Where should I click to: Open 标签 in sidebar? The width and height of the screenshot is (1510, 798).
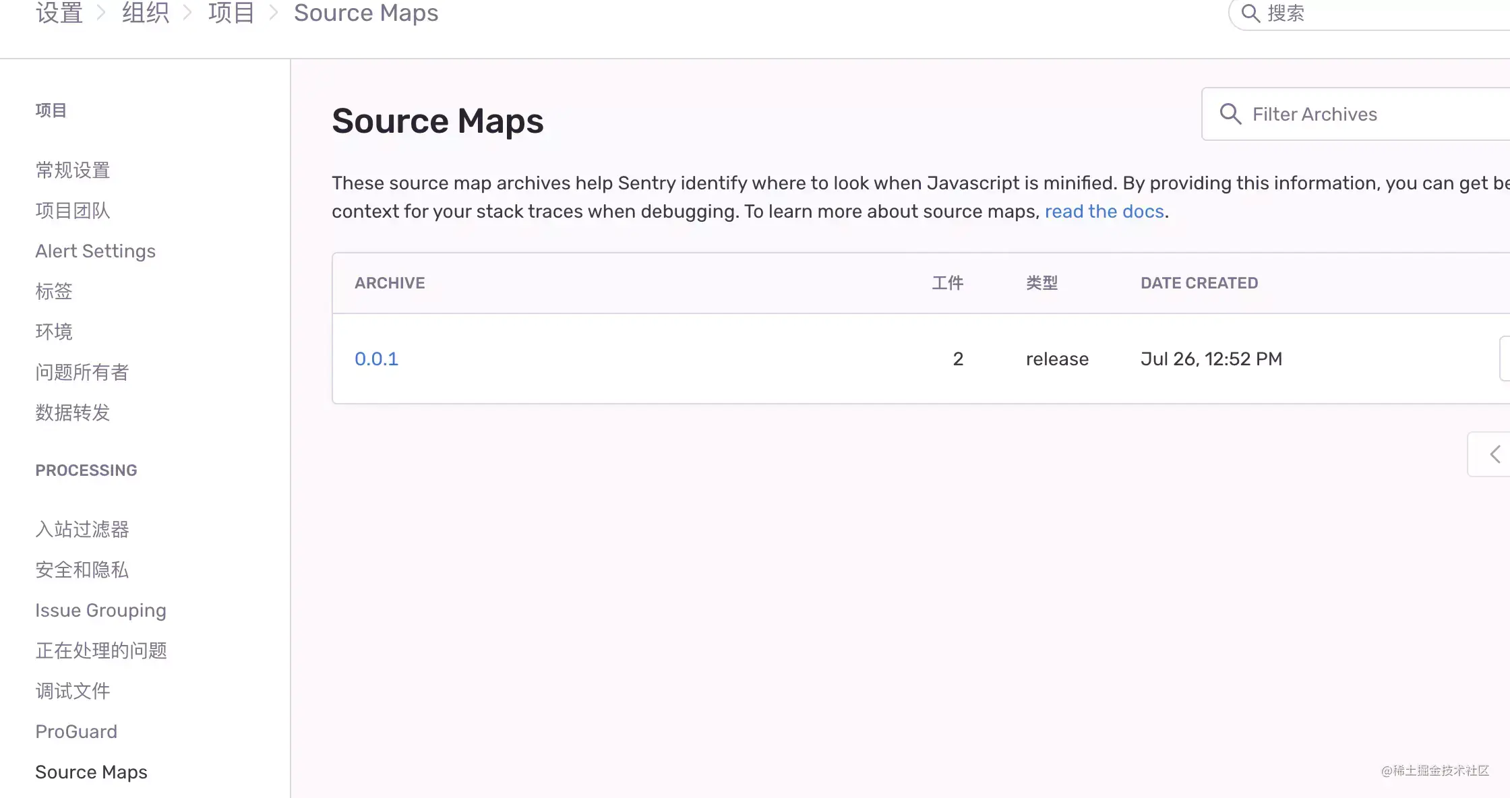pyautogui.click(x=54, y=291)
